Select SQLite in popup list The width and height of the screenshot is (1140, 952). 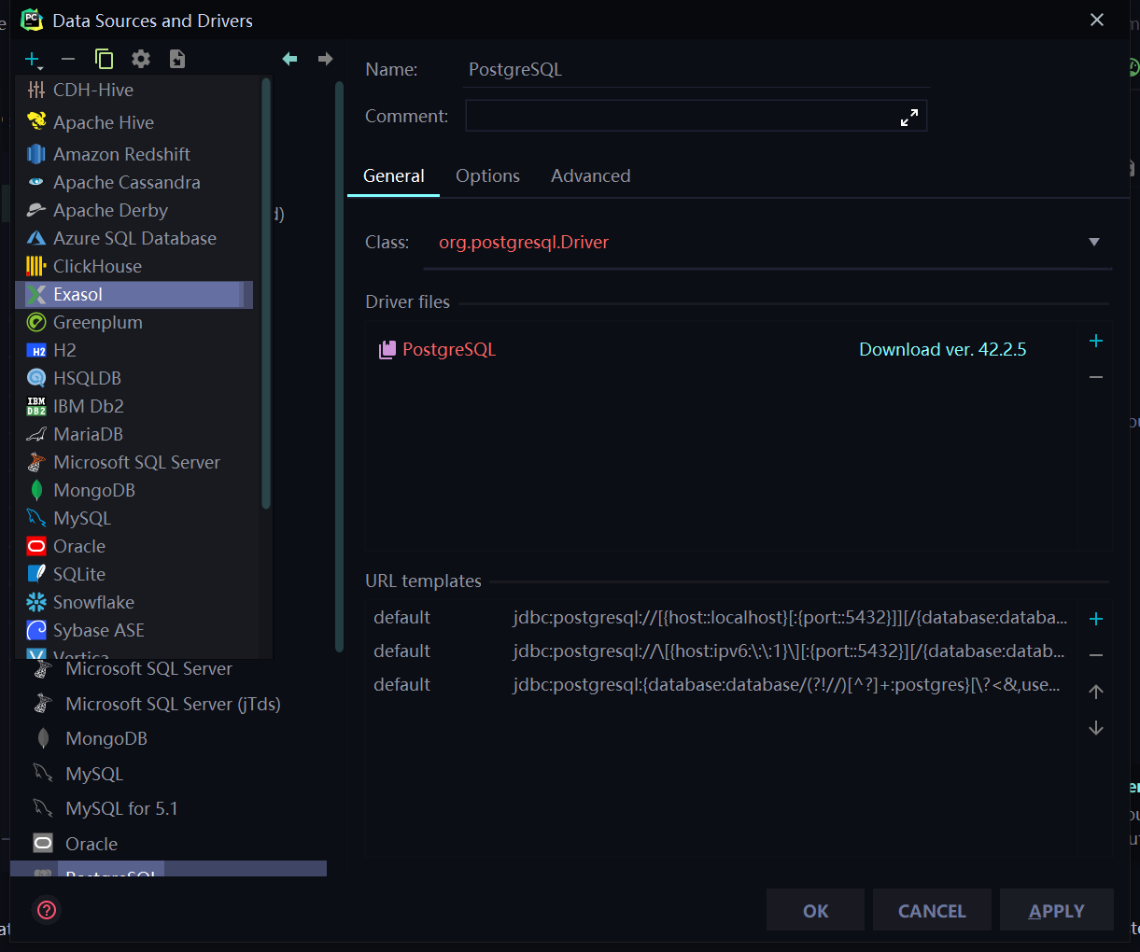click(134, 574)
